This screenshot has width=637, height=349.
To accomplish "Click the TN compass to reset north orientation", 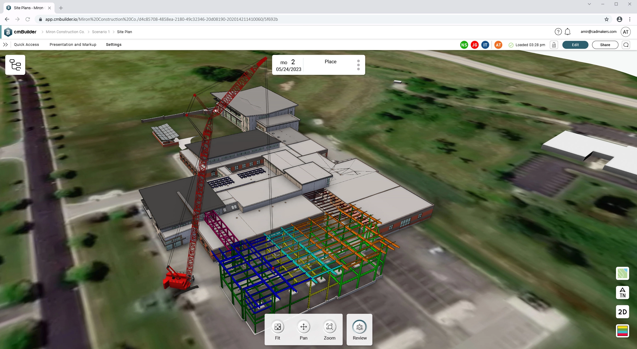I will (623, 293).
